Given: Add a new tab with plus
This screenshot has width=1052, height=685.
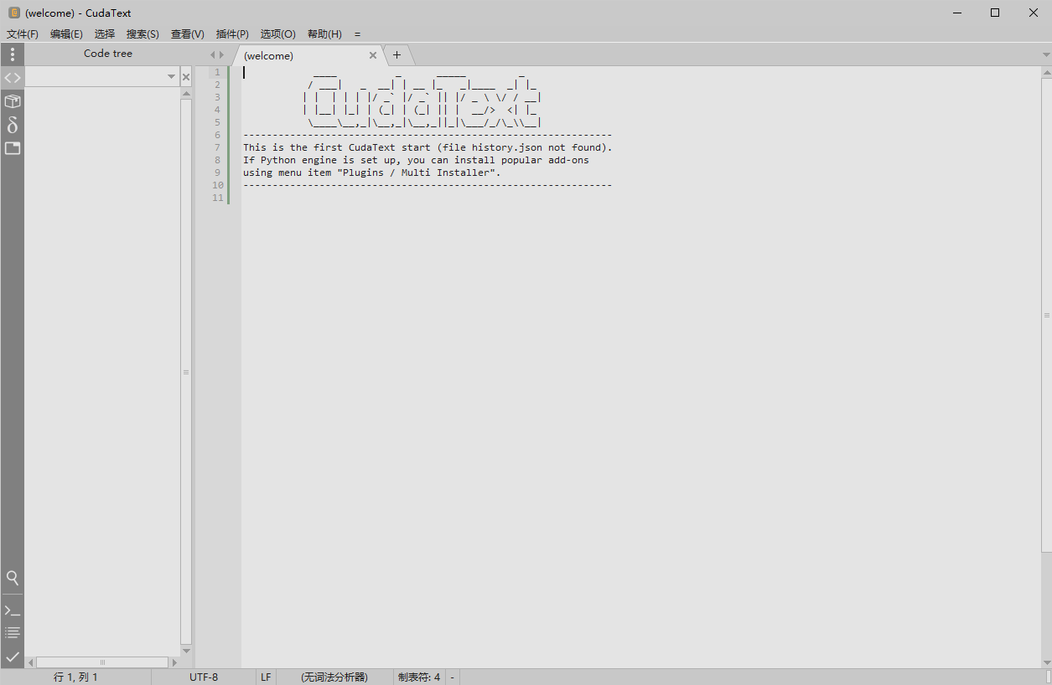Looking at the screenshot, I should click(x=397, y=55).
